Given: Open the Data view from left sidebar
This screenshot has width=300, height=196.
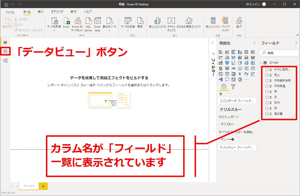Looking at the screenshot, I should point(5,51).
